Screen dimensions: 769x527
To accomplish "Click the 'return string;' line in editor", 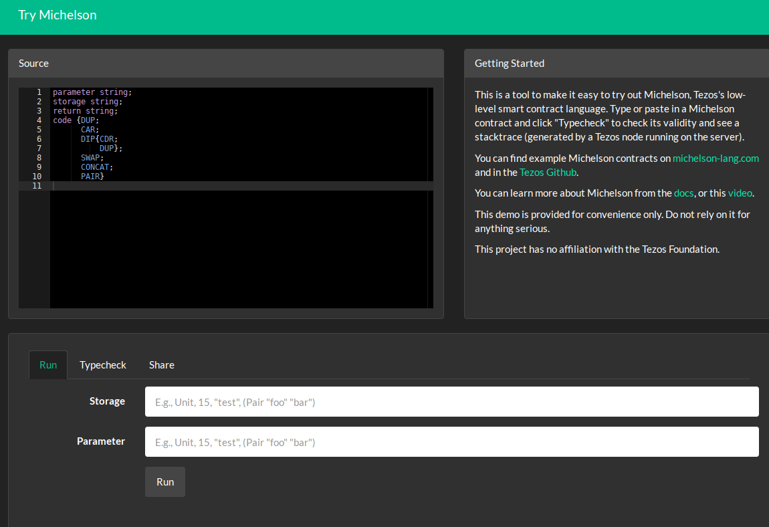I will click(85, 111).
